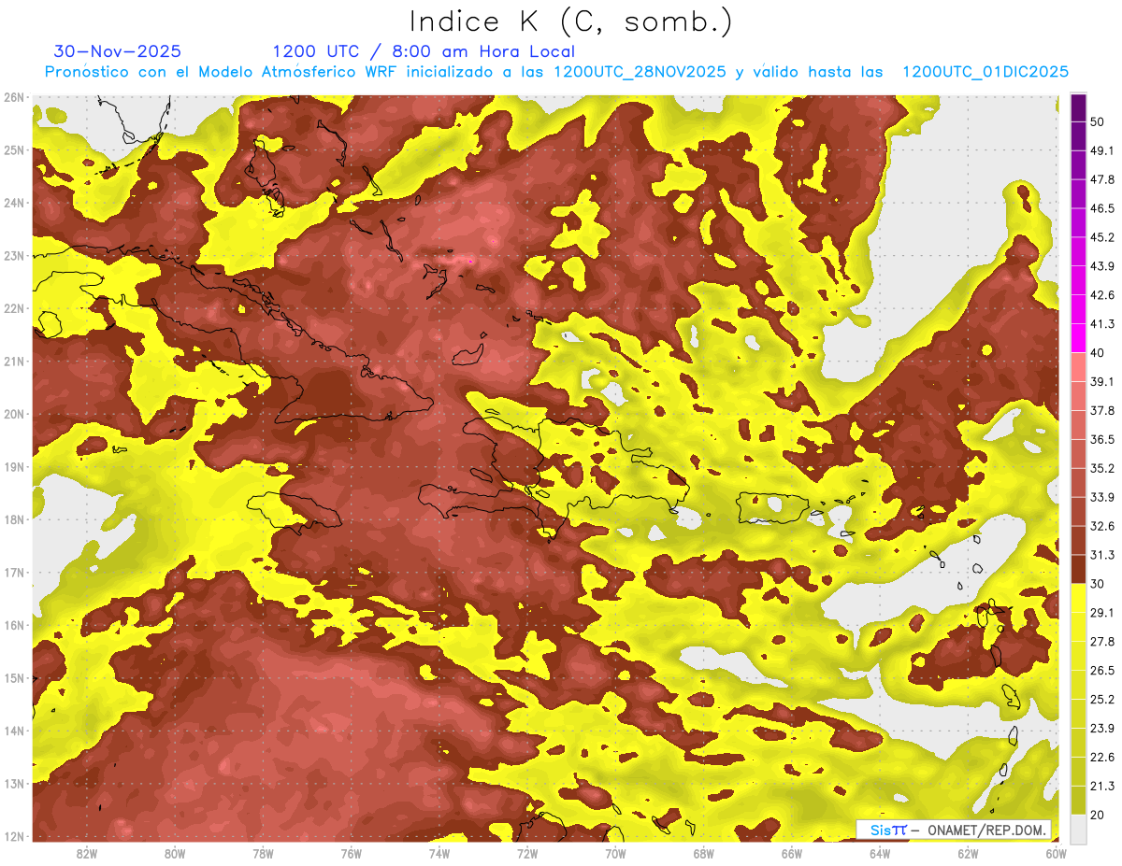The image size is (1122, 866).
Task: Click the colorbar value '47.8'
Action: [1102, 179]
